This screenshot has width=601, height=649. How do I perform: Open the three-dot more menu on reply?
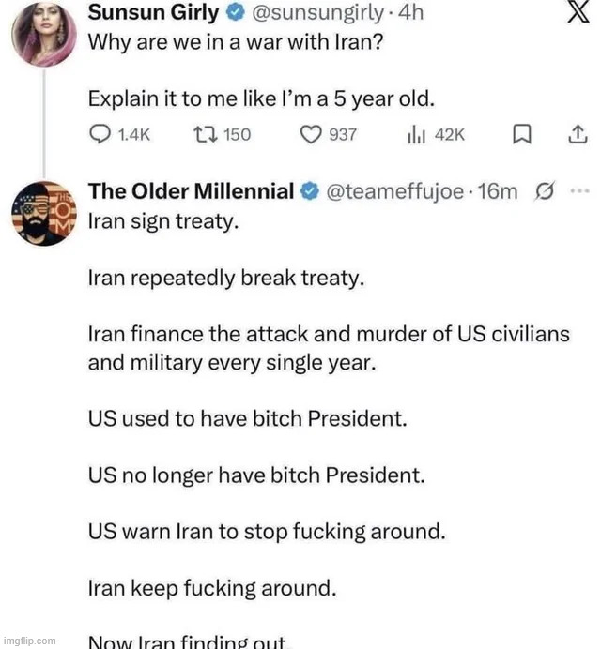(x=578, y=191)
